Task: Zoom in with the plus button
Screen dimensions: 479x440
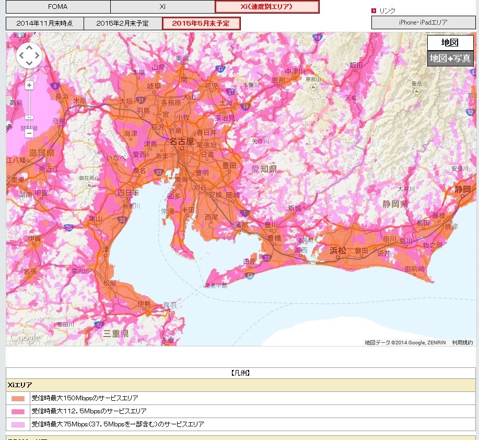Action: 29,85
